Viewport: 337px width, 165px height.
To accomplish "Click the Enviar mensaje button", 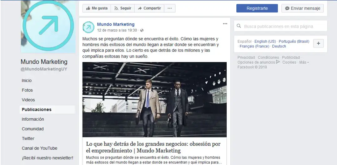I will [x=302, y=8].
